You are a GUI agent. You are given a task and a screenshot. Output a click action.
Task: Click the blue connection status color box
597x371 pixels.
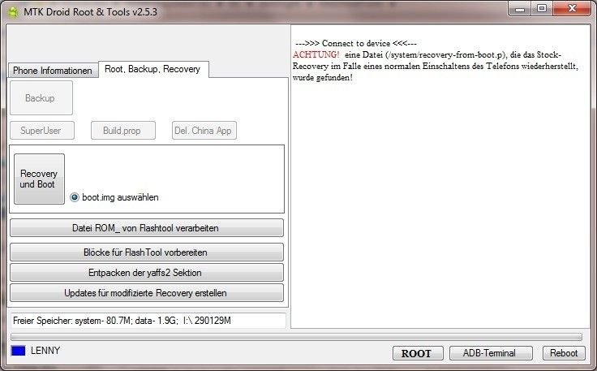pyautogui.click(x=19, y=351)
